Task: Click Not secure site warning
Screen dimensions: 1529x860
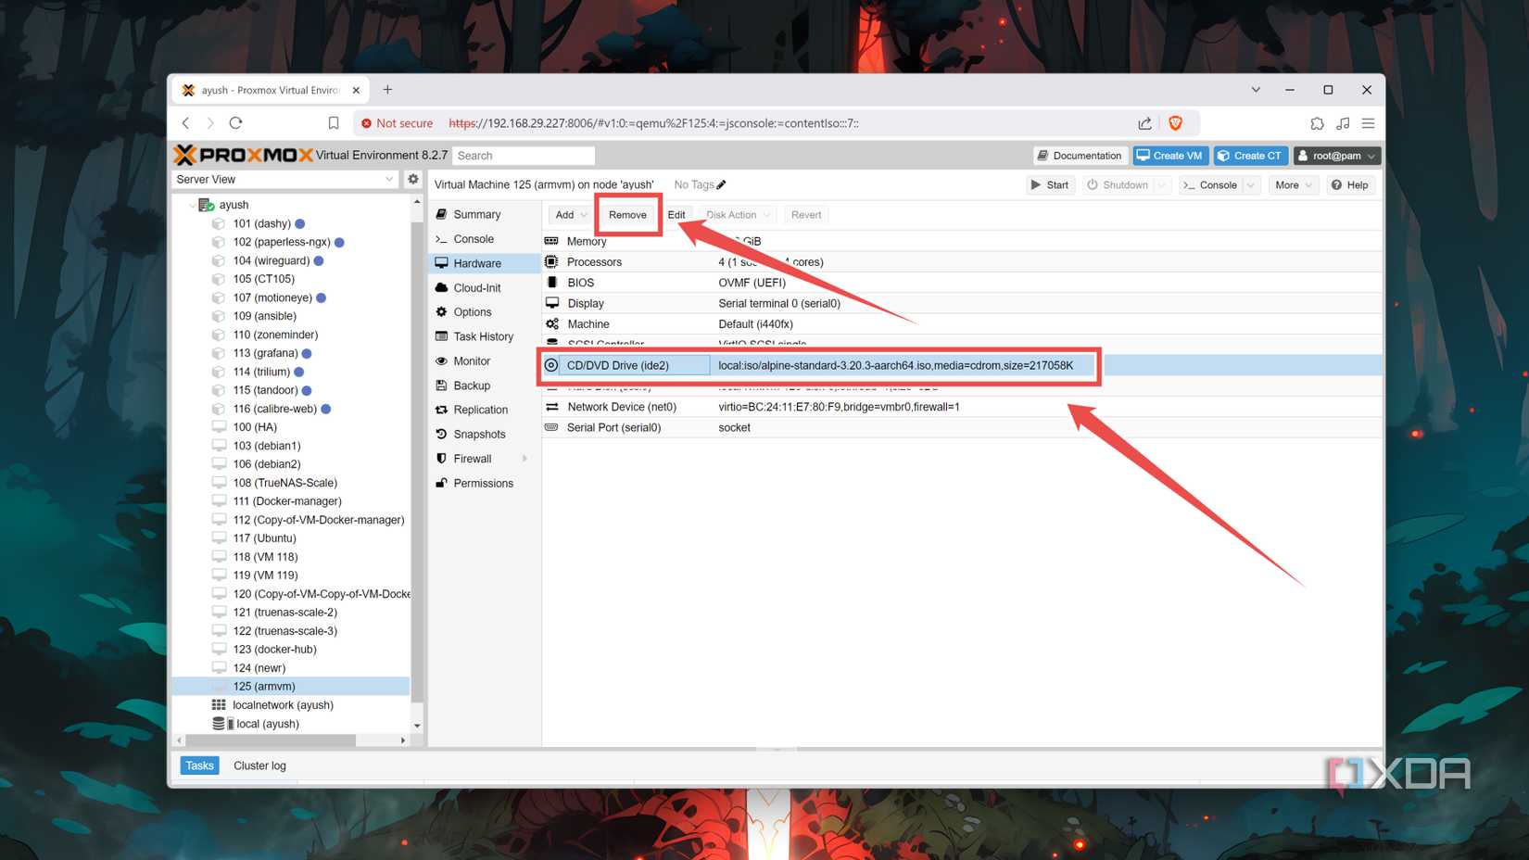Action: click(x=397, y=122)
